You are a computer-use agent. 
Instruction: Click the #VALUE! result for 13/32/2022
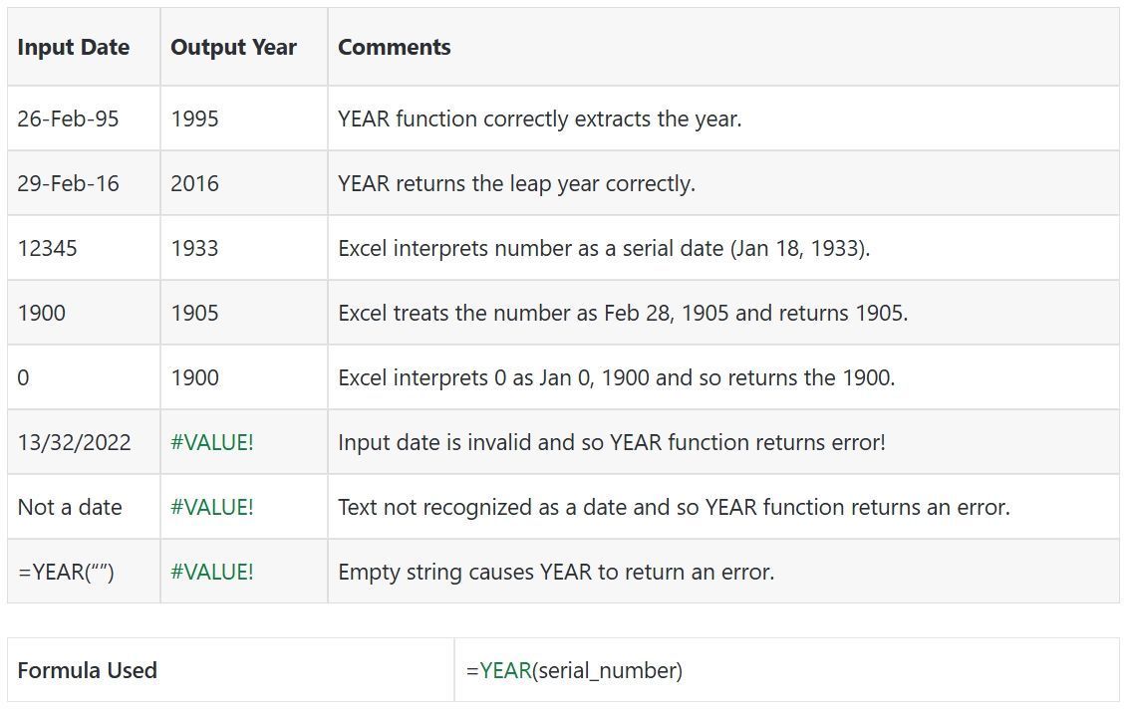[x=212, y=442]
